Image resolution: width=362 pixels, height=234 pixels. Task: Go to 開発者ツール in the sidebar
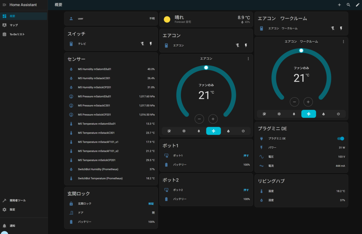[x=17, y=200]
